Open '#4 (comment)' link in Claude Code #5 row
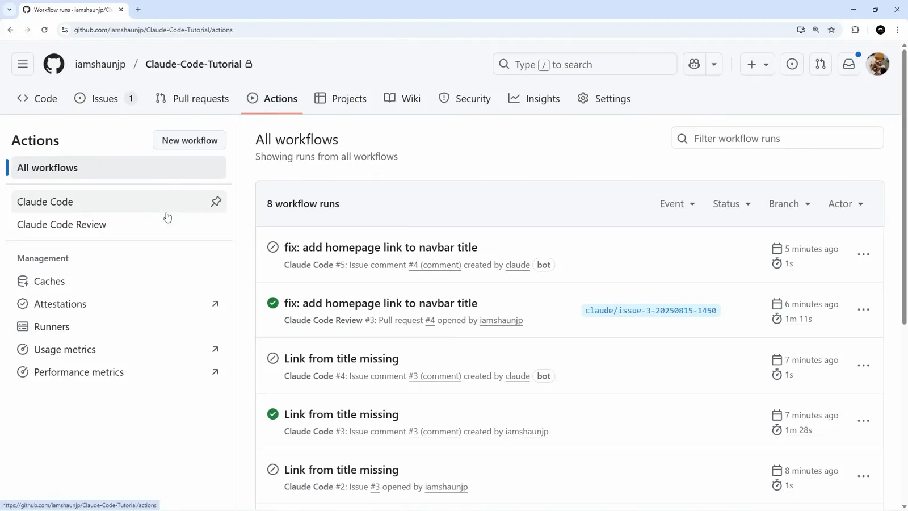The image size is (908, 511). [x=435, y=265]
